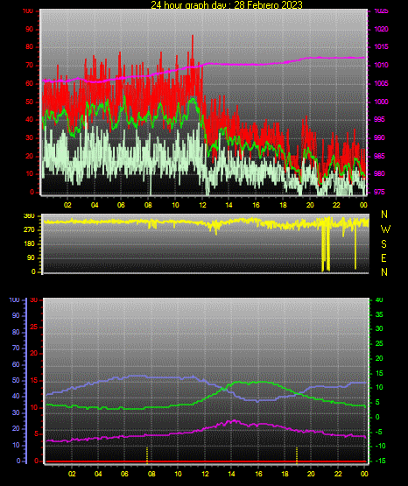Click green temperature axis value -5
The width and height of the screenshot is (408, 486).
click(379, 432)
